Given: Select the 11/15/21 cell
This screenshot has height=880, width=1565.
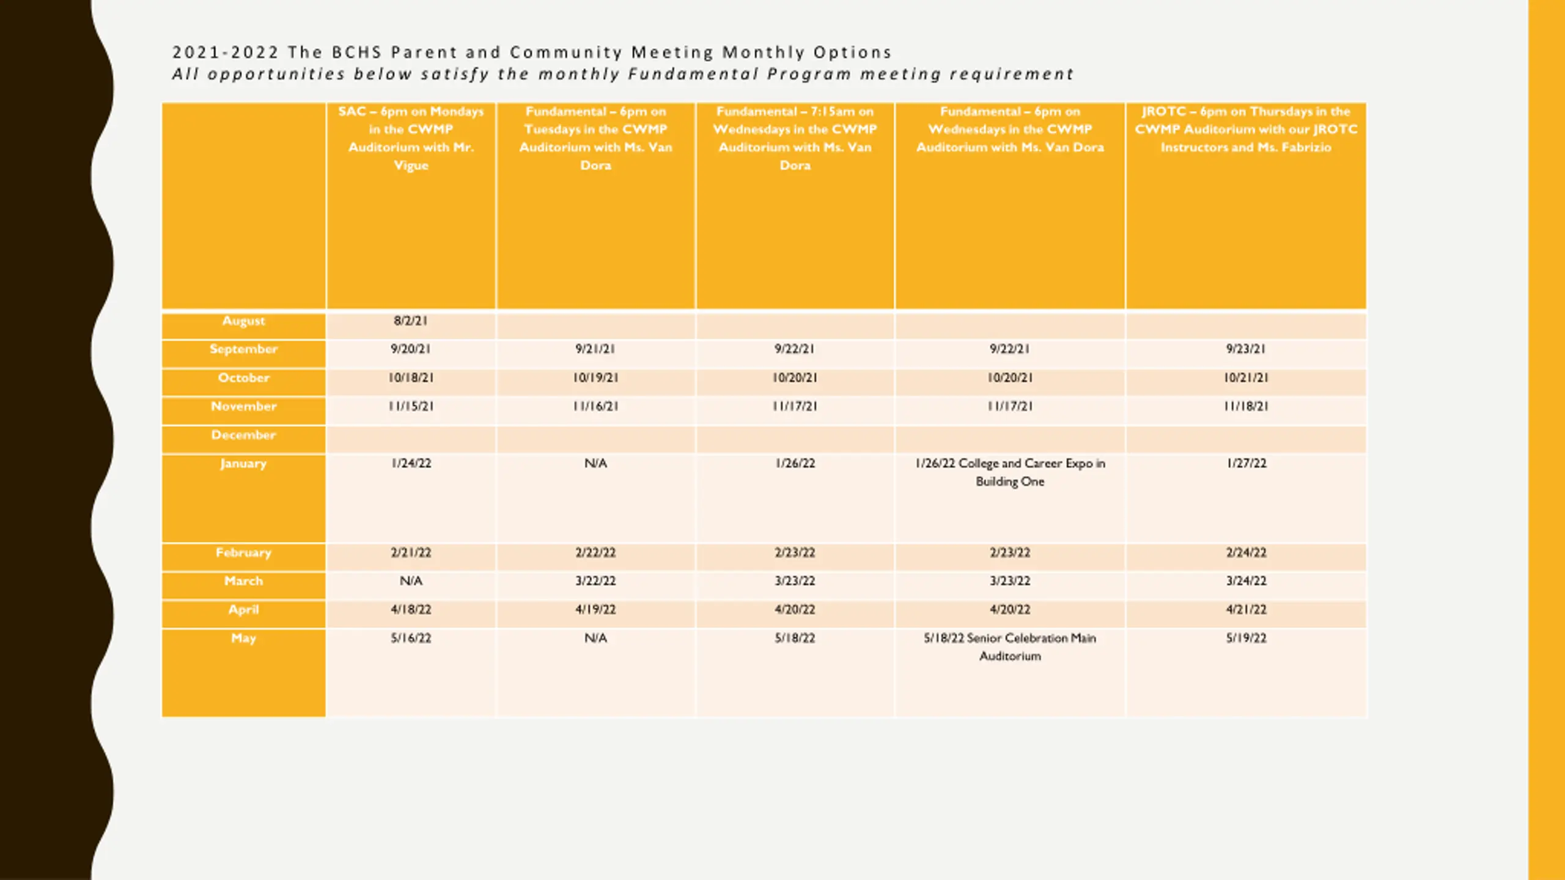Looking at the screenshot, I should coord(411,411).
